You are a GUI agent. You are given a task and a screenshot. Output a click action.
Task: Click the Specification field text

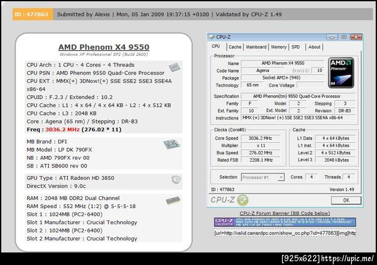click(x=298, y=96)
